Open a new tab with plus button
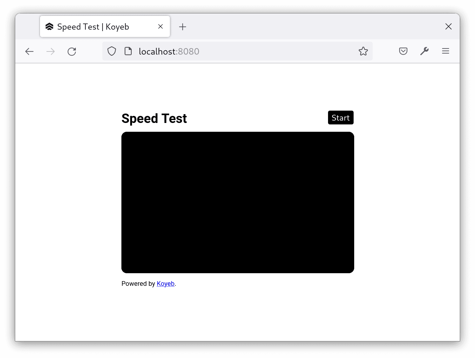Screen dimensions: 475x358 point(183,27)
